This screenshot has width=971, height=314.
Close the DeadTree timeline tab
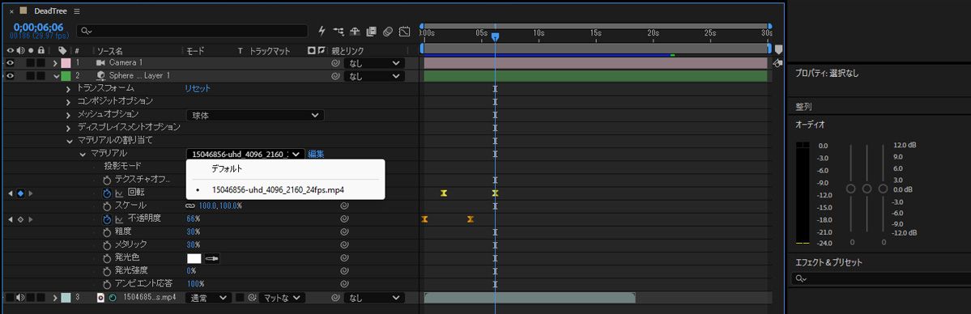11,11
